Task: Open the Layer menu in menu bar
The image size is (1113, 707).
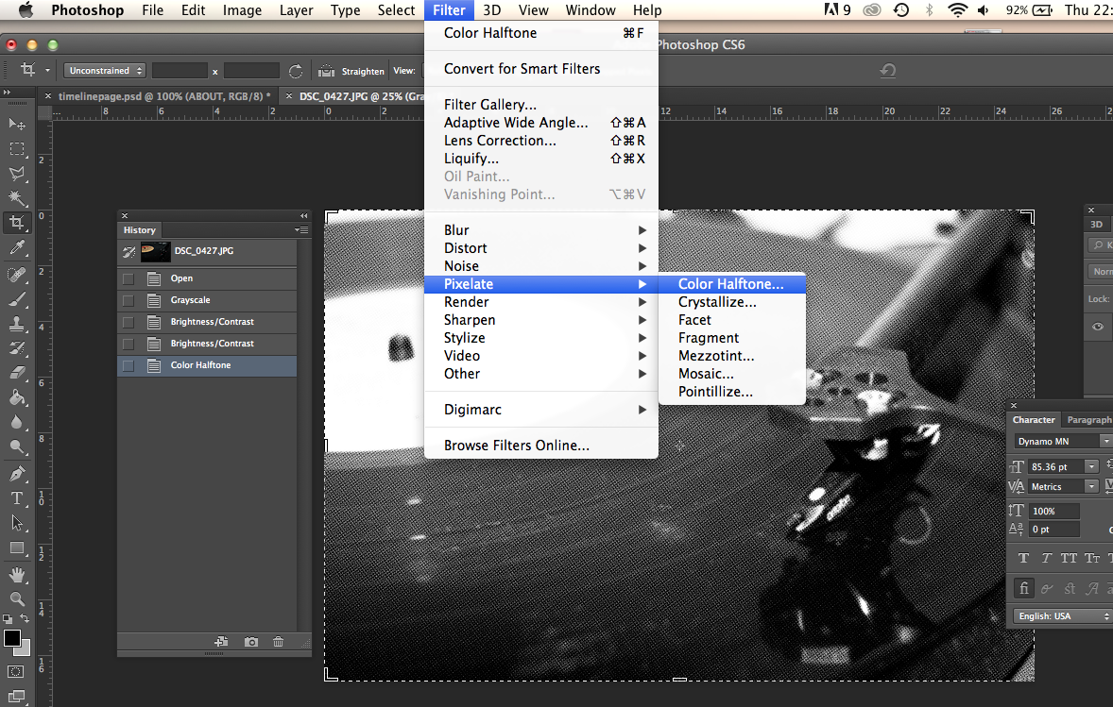Action: 296,10
